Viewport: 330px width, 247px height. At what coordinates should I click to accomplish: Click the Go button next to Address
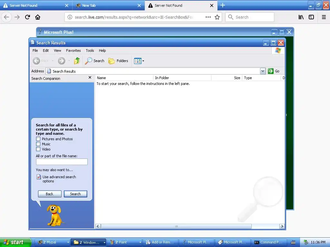click(x=273, y=71)
